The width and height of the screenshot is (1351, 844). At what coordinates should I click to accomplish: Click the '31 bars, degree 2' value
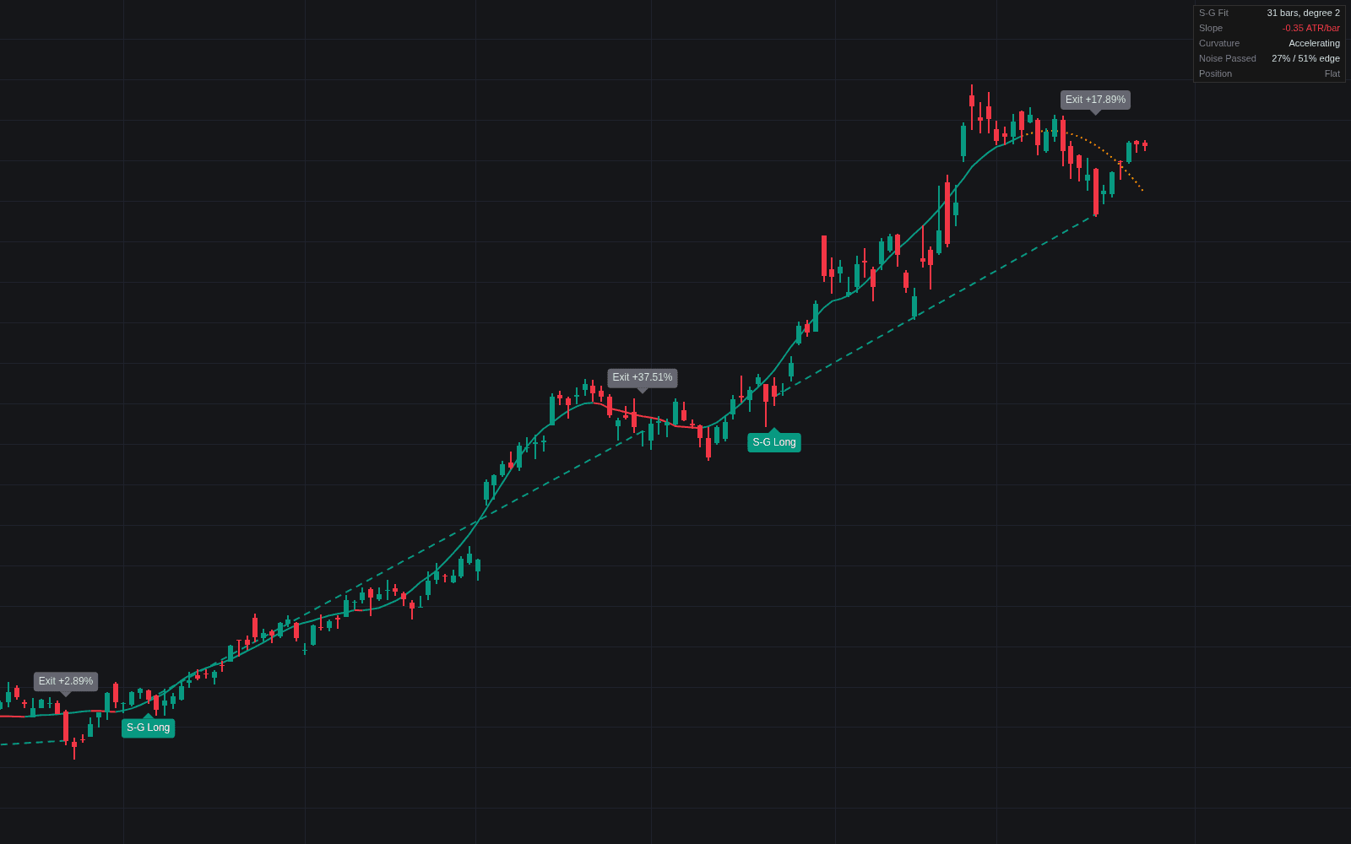(1303, 13)
